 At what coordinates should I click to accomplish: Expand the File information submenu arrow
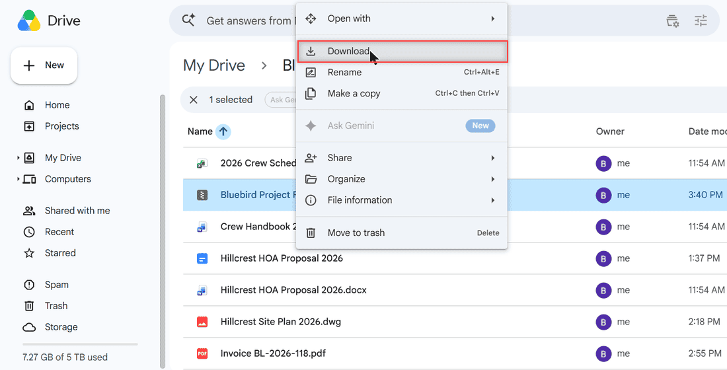493,200
